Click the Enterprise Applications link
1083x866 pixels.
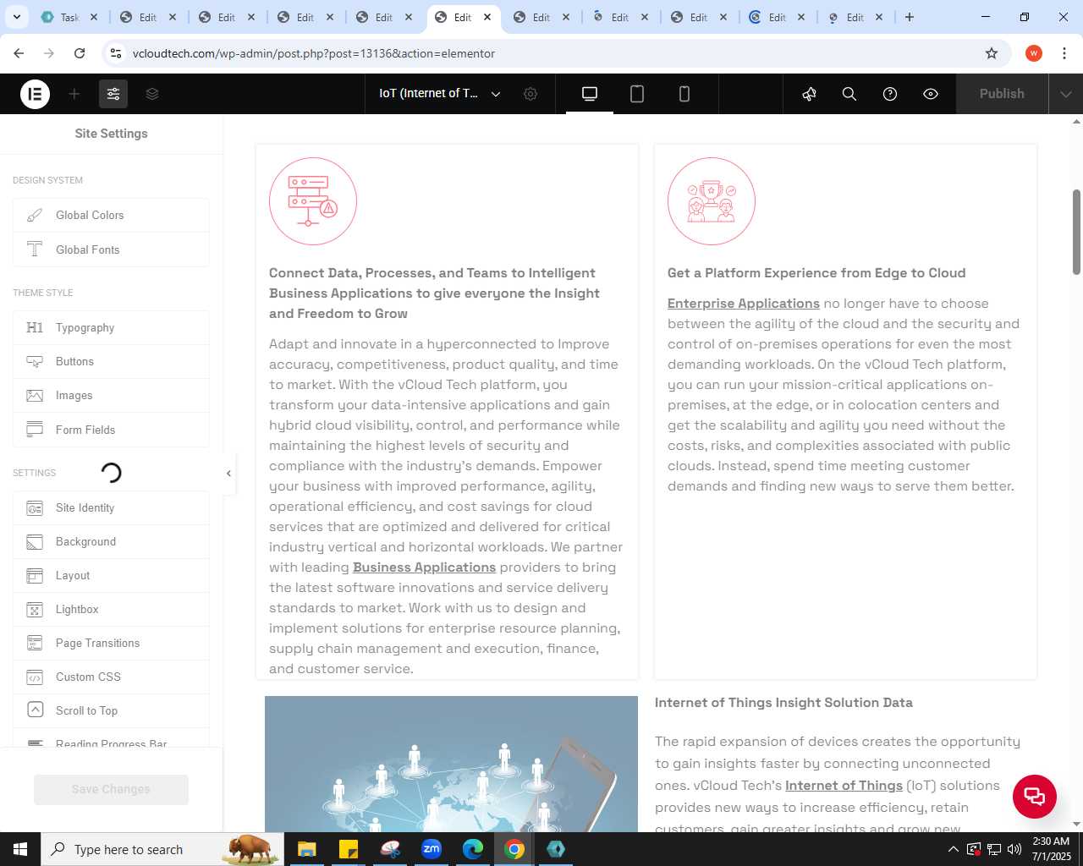[743, 304]
